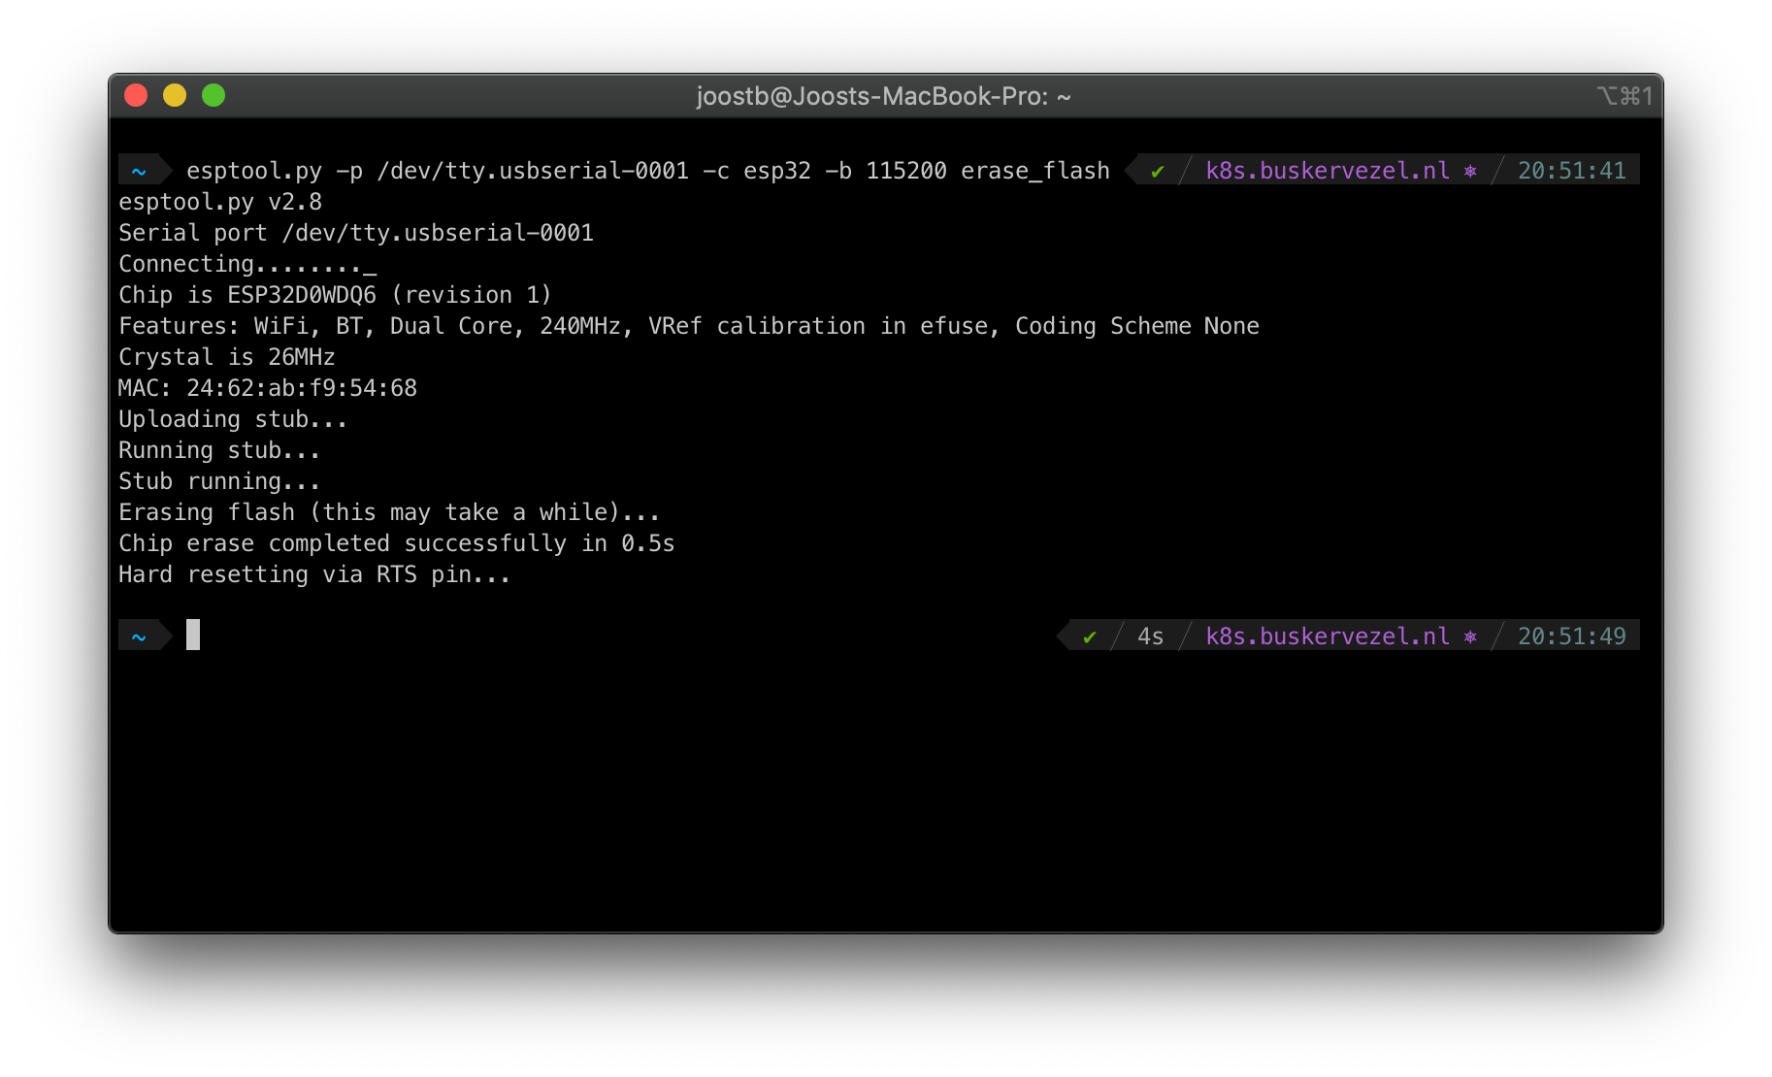Click the 'Erasing flash (this may take a while)...' line
This screenshot has width=1772, height=1077.
[389, 512]
